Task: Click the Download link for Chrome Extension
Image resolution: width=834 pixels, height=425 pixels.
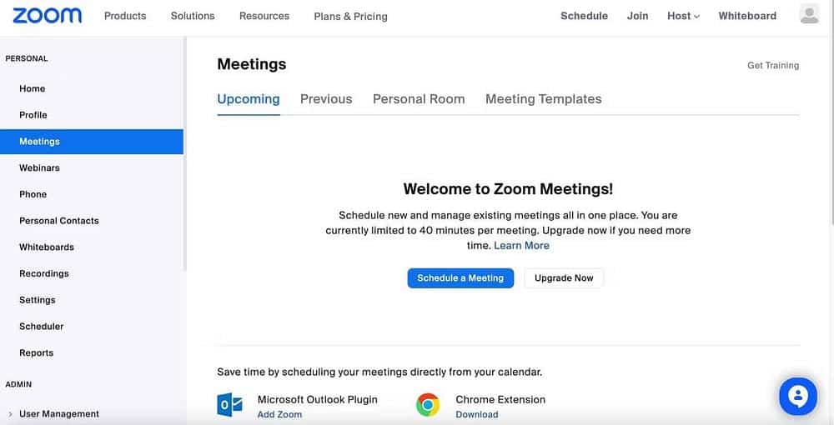Action: (x=477, y=414)
